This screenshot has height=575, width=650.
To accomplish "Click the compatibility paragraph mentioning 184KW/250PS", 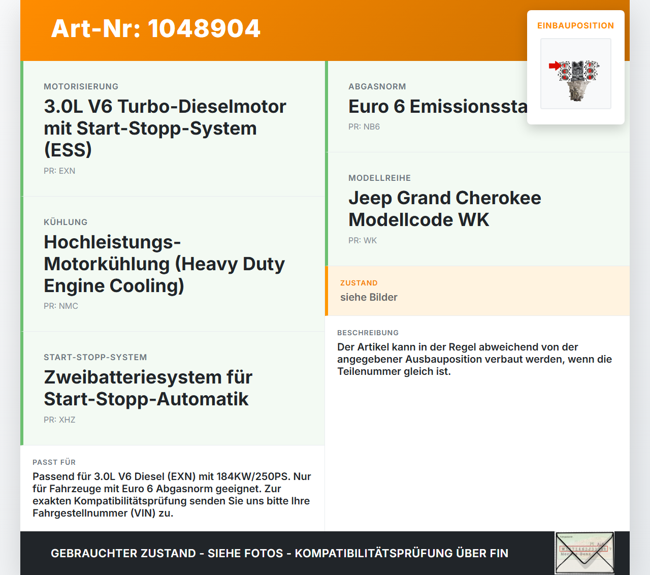I will click(x=172, y=495).
